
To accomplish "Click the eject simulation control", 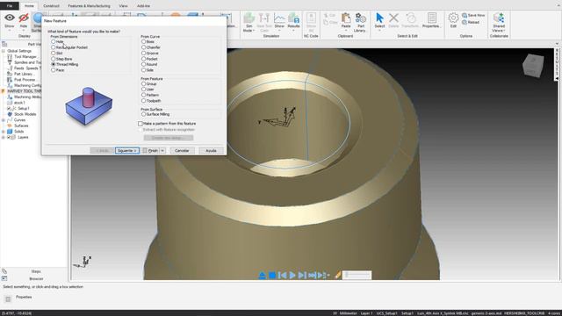I will [262, 275].
